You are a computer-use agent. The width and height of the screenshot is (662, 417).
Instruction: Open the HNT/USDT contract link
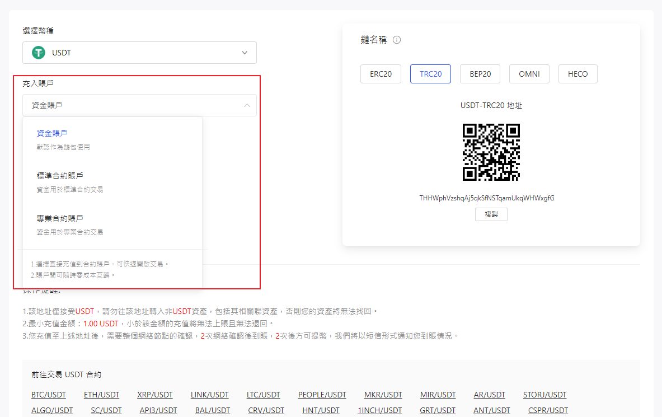click(x=321, y=410)
